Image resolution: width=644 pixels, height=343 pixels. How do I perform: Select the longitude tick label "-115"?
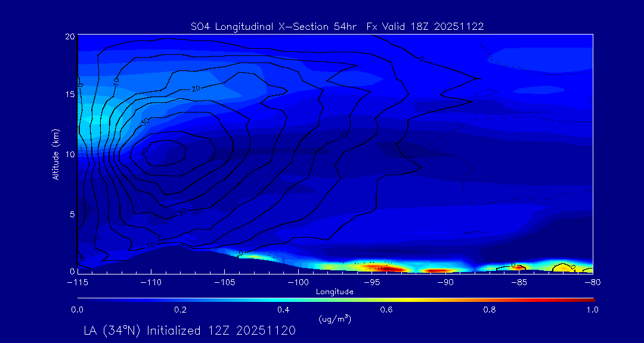77,282
